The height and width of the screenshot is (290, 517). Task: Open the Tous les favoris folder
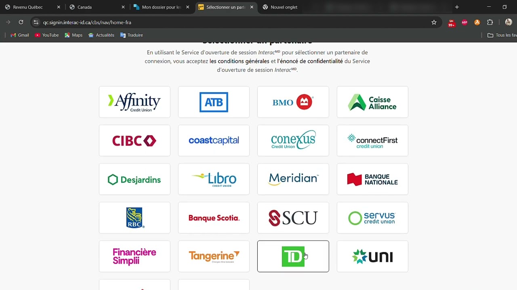(x=502, y=35)
